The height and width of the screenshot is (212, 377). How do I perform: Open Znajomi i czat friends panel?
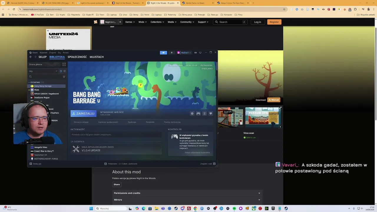click(208, 164)
